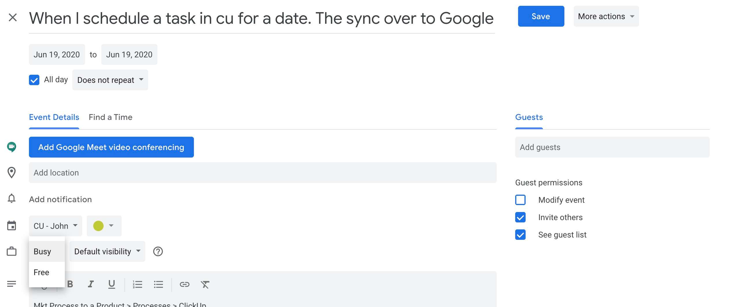Viewport: 734px width, 307px height.
Task: Click the insert link icon
Action: (x=185, y=284)
